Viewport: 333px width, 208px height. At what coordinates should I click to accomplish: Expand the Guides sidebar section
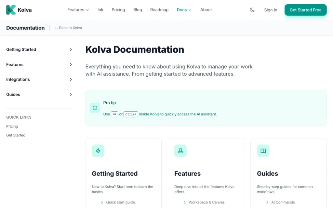tap(39, 95)
